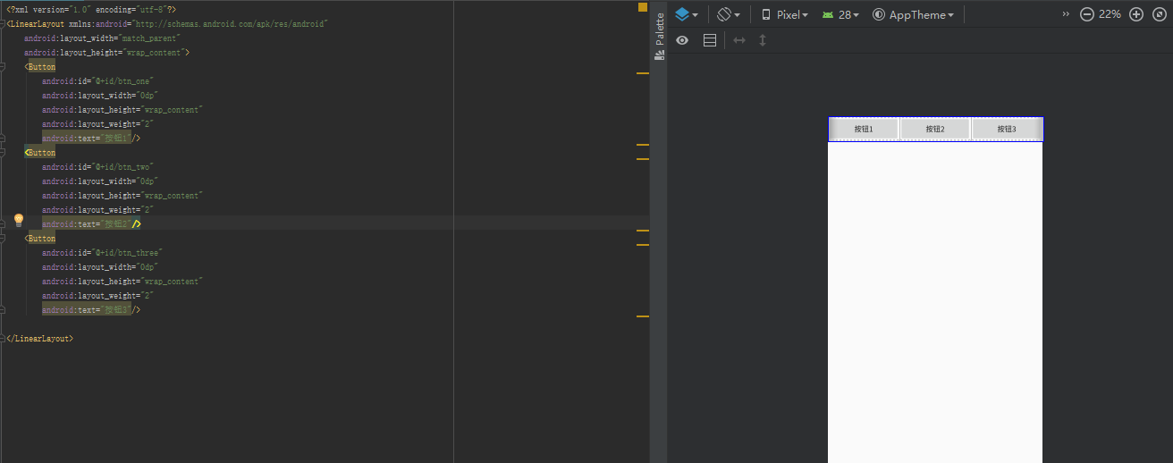Screen dimensions: 1173x463
Task: Zoom in the layout preview
Action: (1136, 14)
